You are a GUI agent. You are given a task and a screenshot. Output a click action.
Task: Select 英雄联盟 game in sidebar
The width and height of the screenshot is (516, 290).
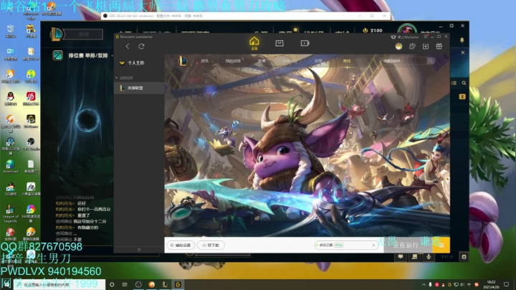click(139, 88)
